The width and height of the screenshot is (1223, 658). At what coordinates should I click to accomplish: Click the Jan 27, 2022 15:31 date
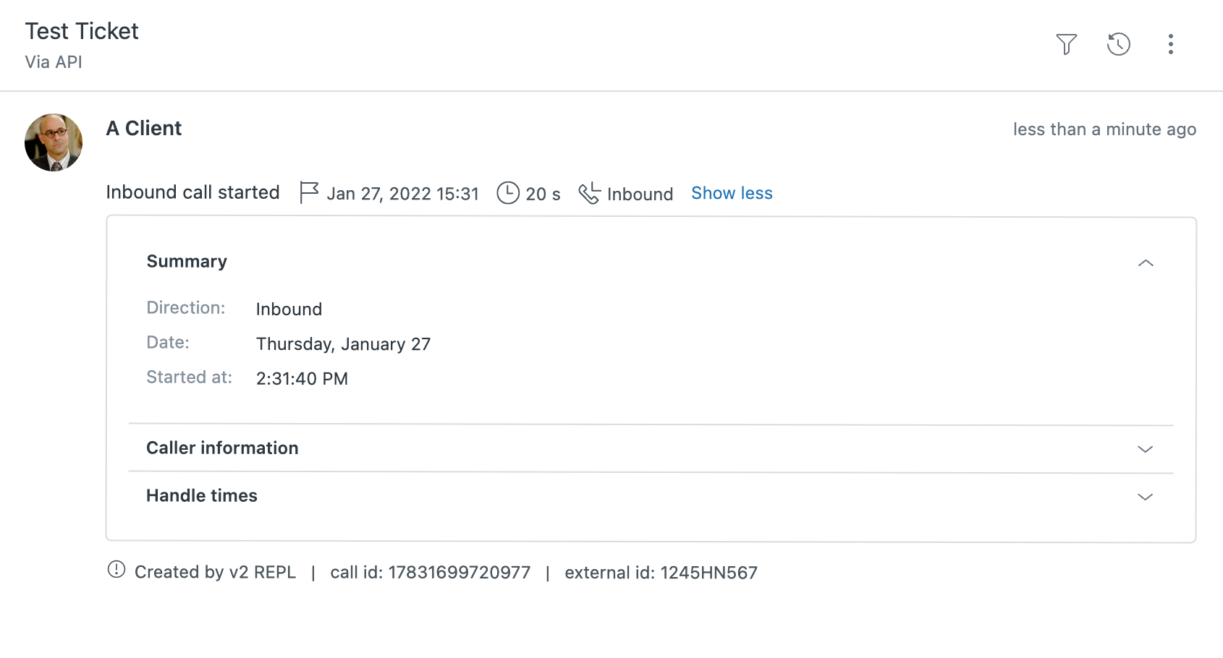click(x=403, y=194)
